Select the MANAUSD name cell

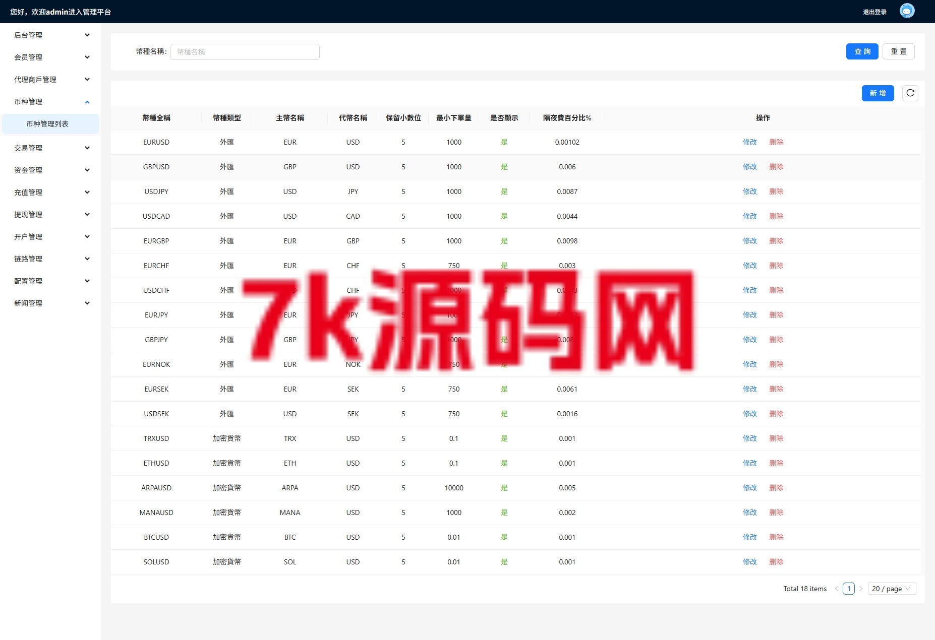(156, 513)
